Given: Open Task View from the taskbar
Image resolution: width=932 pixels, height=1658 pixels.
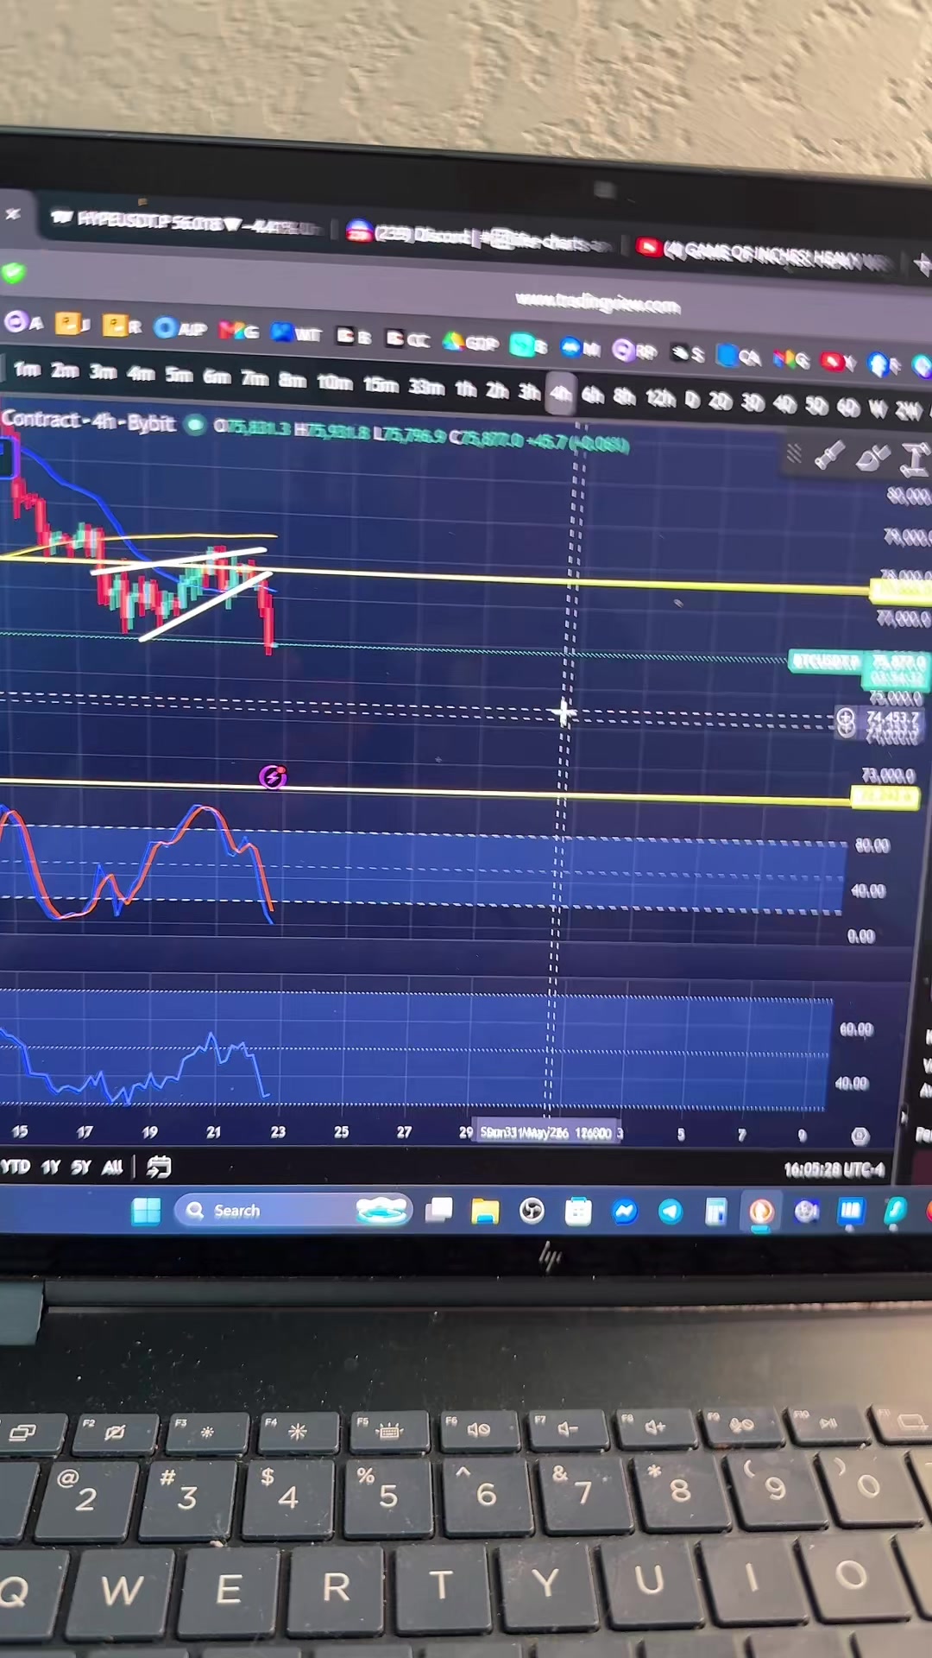Looking at the screenshot, I should (x=439, y=1211).
